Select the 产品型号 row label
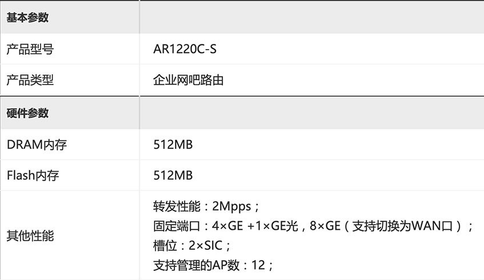This screenshot has width=484, height=280. point(30,49)
